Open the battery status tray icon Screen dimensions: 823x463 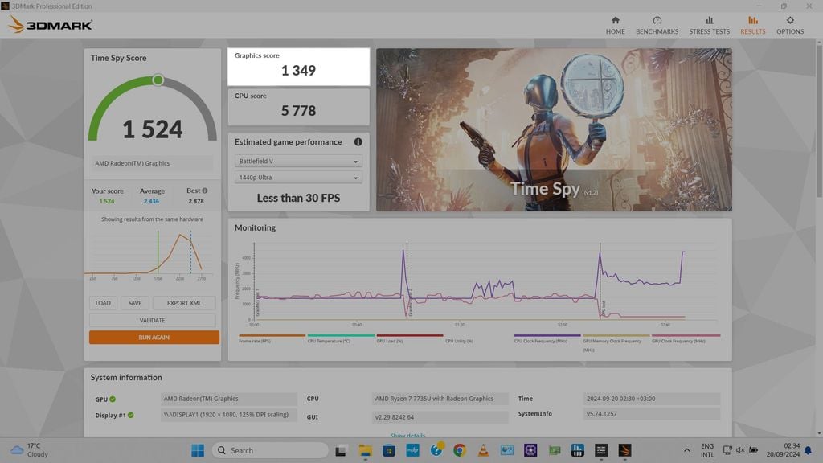pyautogui.click(x=753, y=450)
